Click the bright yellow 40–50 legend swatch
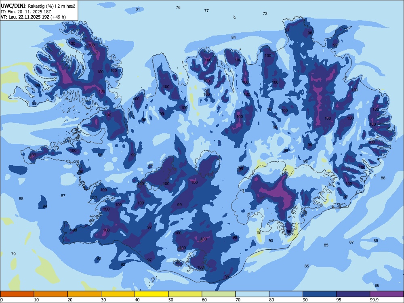 click(151, 294)
